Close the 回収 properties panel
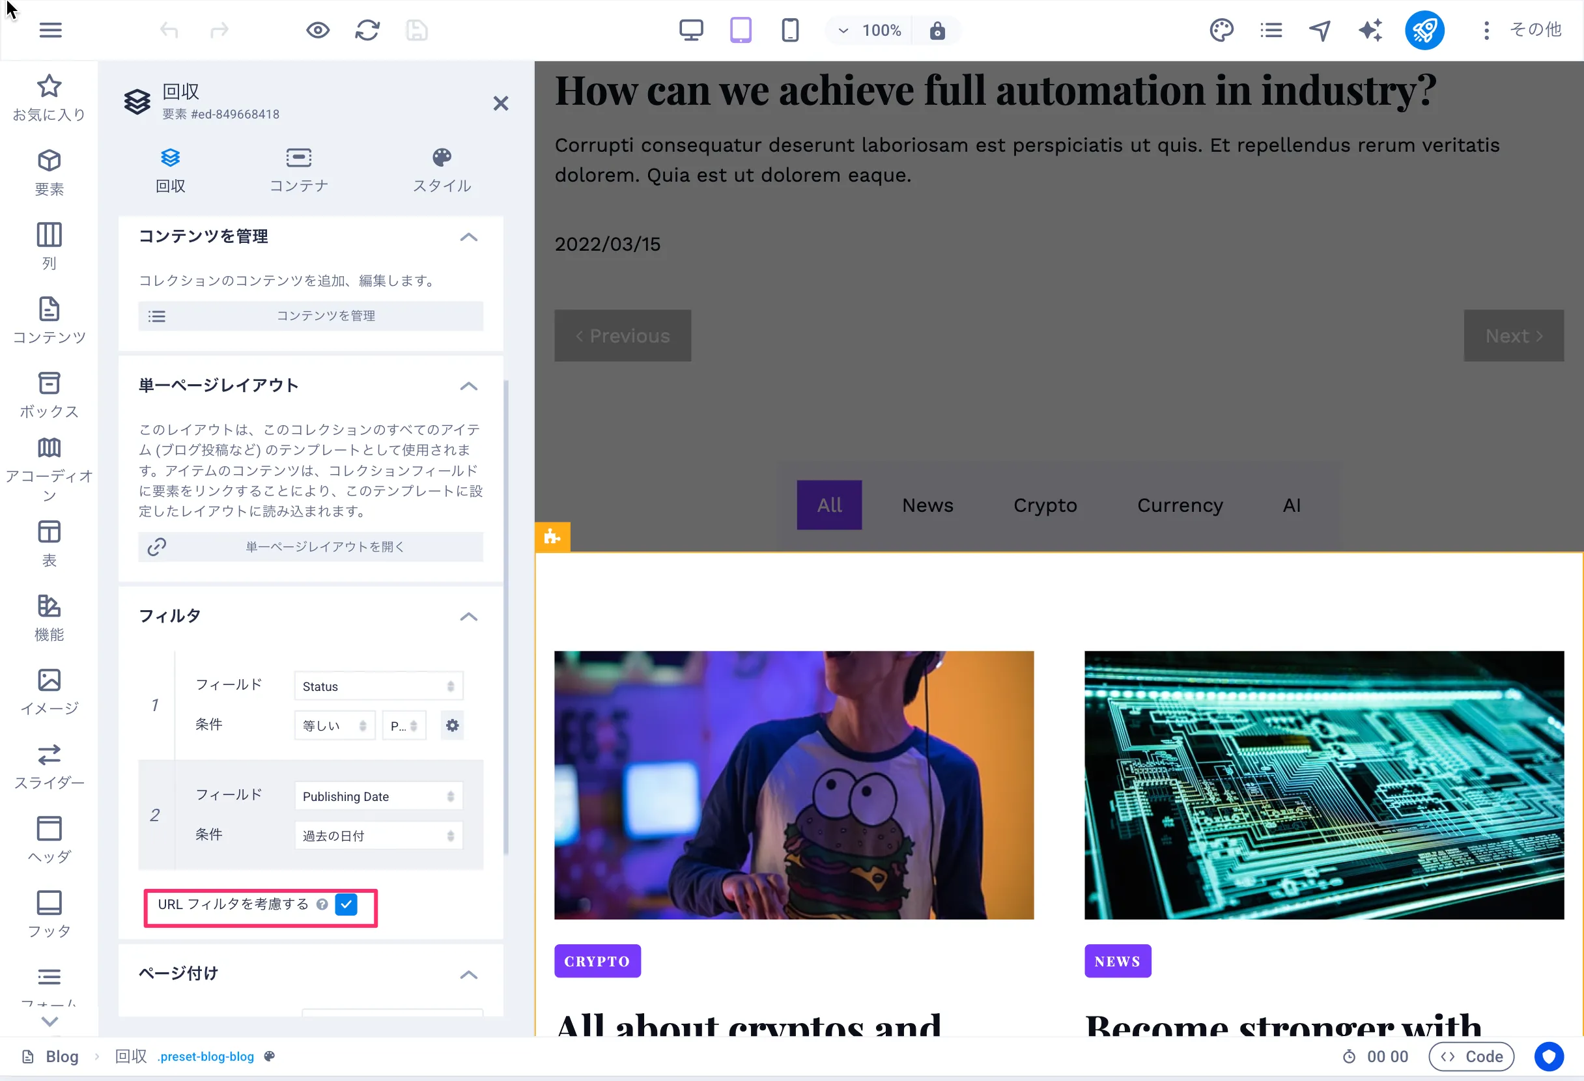 point(501,104)
